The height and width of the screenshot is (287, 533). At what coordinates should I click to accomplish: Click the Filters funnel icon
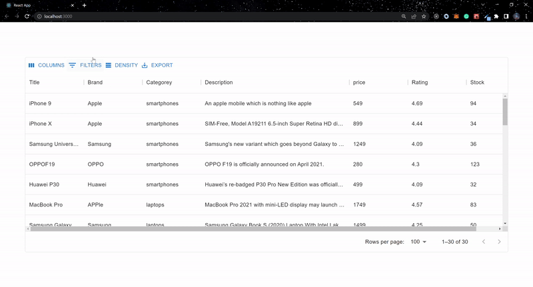click(x=73, y=65)
